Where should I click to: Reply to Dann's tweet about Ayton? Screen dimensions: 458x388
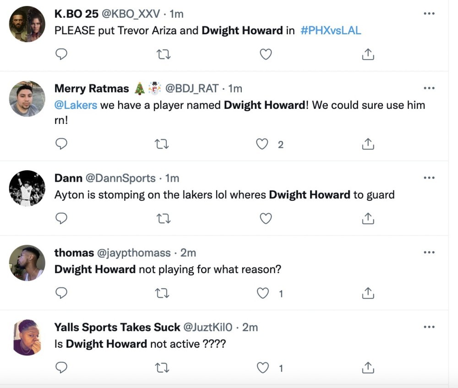pyautogui.click(x=61, y=219)
